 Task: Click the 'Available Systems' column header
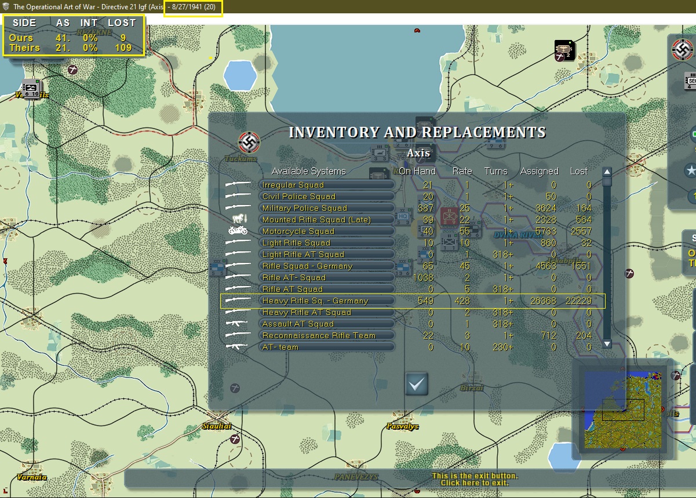[309, 171]
